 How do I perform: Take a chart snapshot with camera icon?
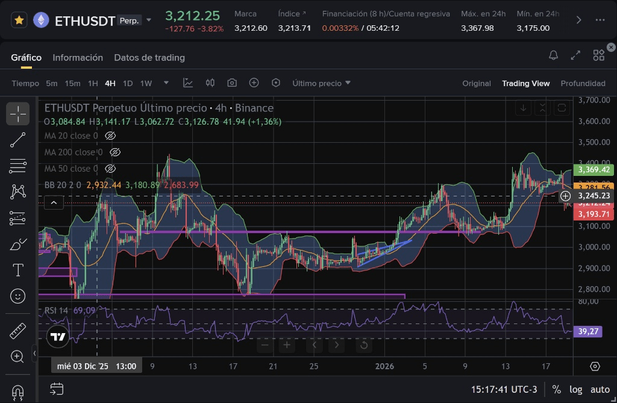click(232, 83)
